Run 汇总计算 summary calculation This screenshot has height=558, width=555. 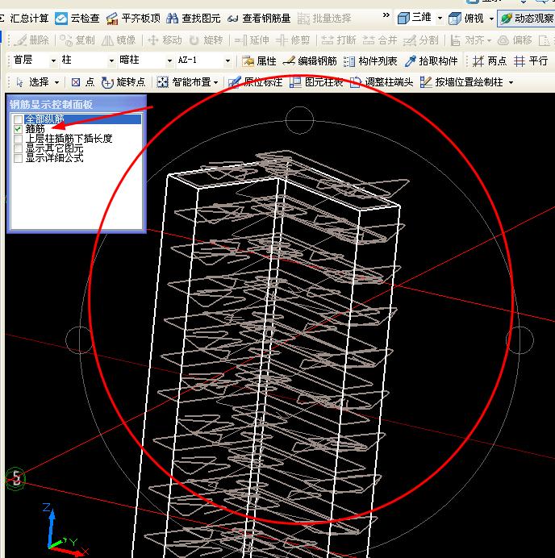(x=24, y=18)
